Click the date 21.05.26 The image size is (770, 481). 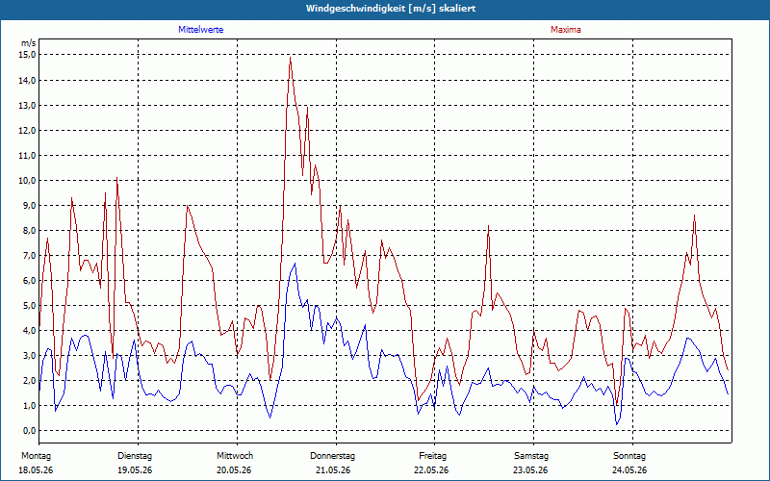click(333, 470)
